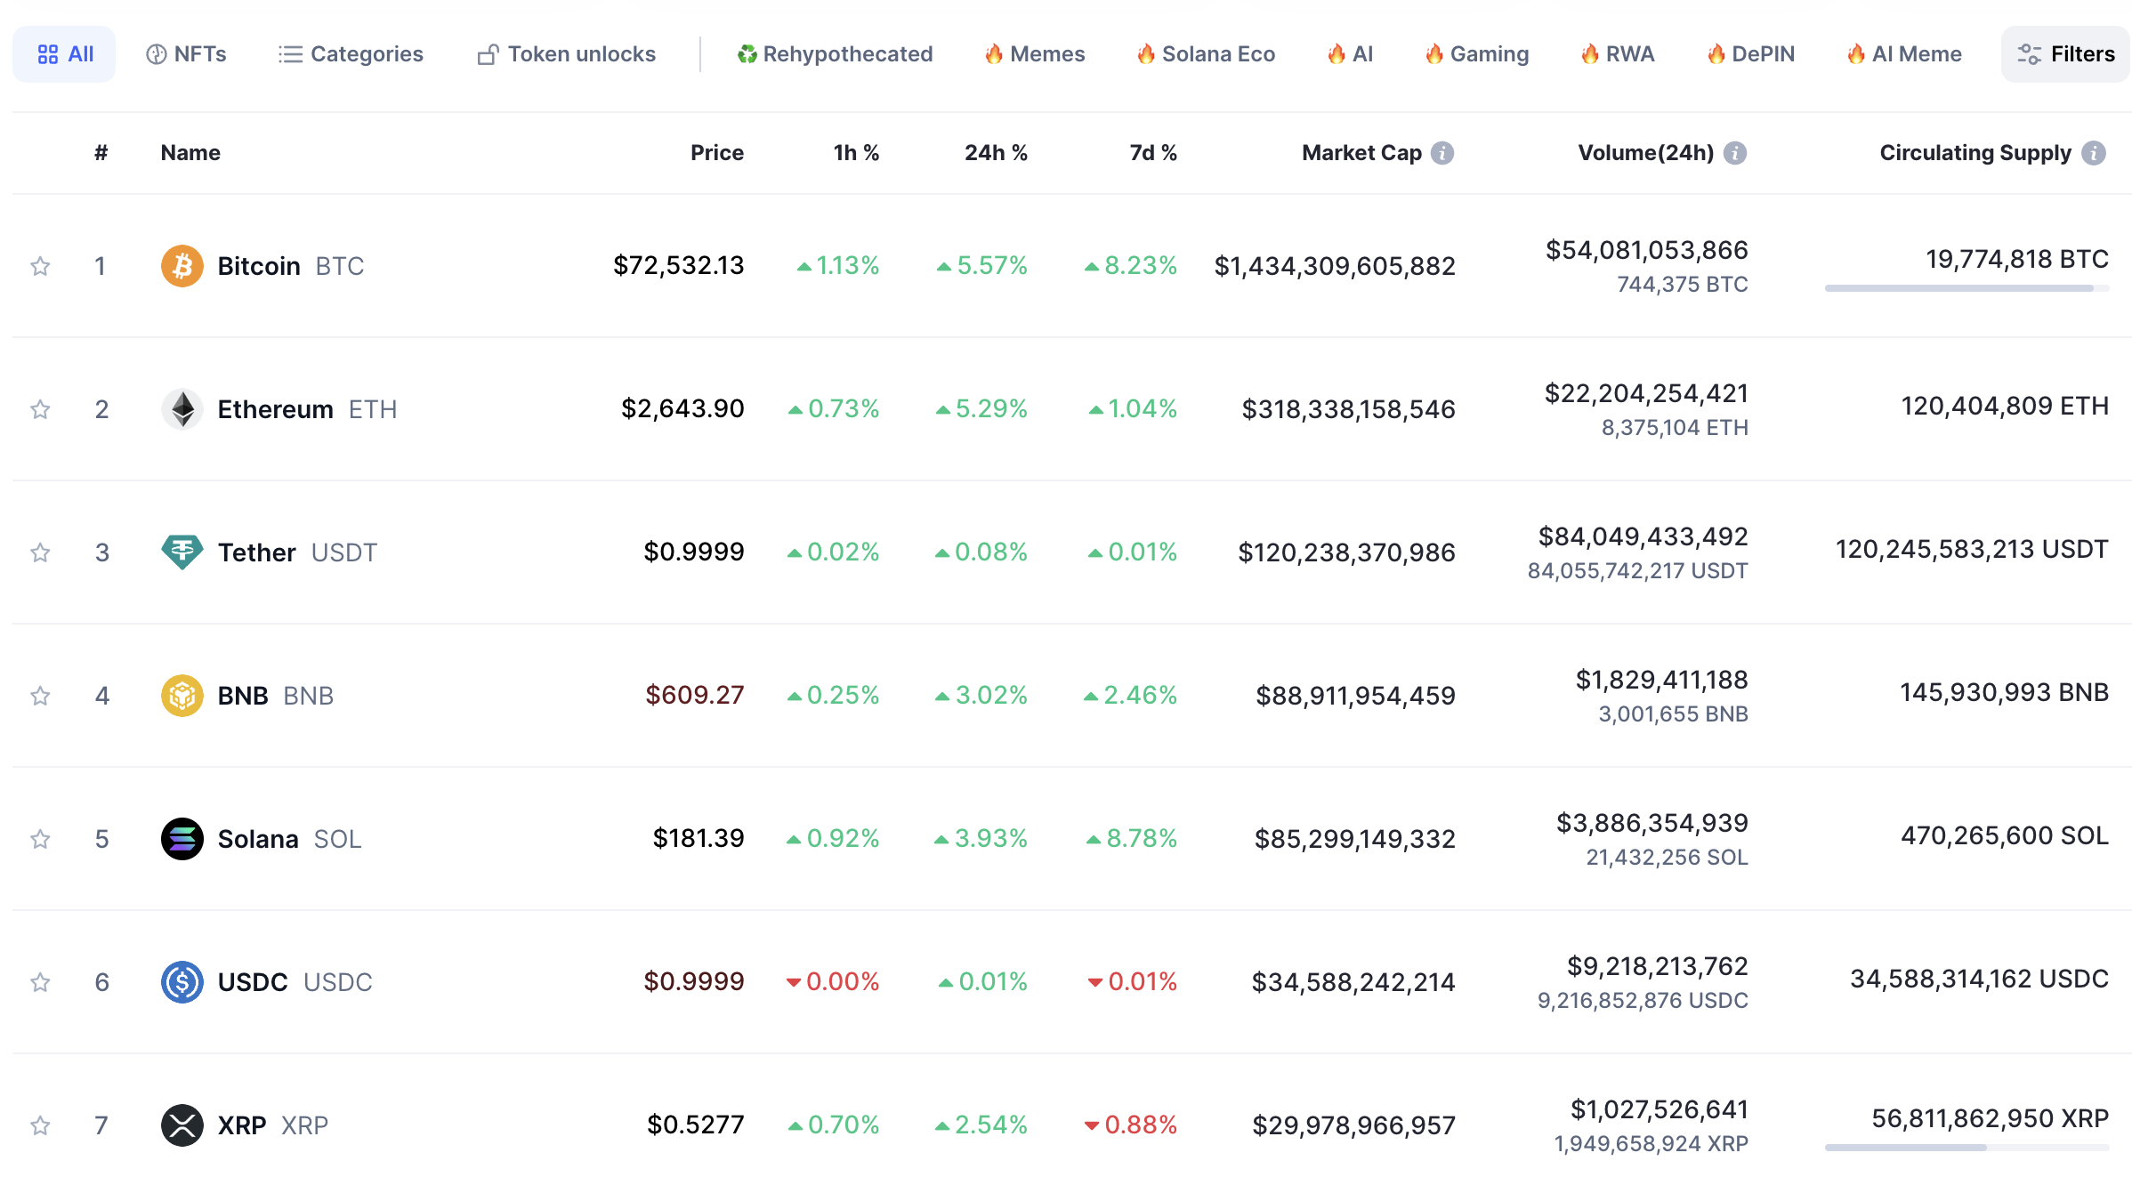Select the Rehypothecated category
The width and height of the screenshot is (2132, 1185).
[x=835, y=54]
